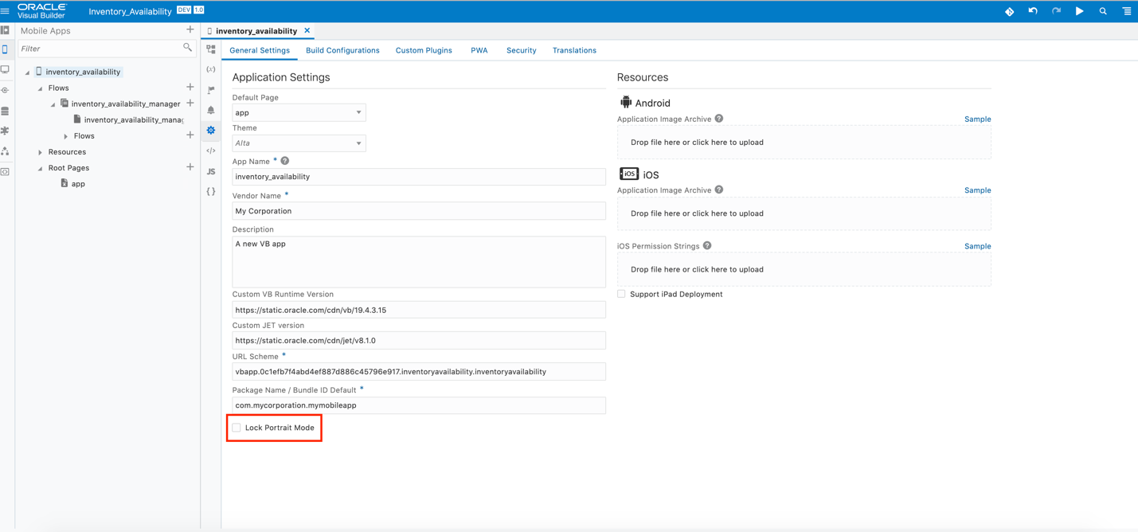
Task: Open search using the header magnifier
Action: 1103,11
